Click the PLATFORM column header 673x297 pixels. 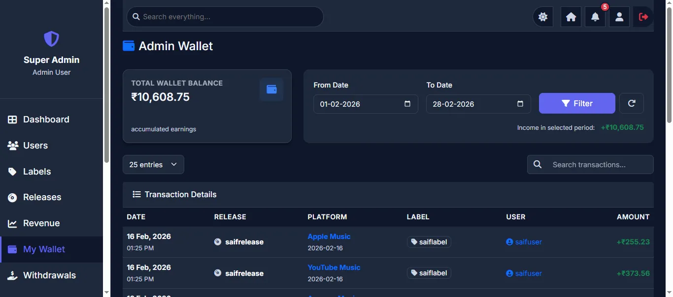[327, 217]
